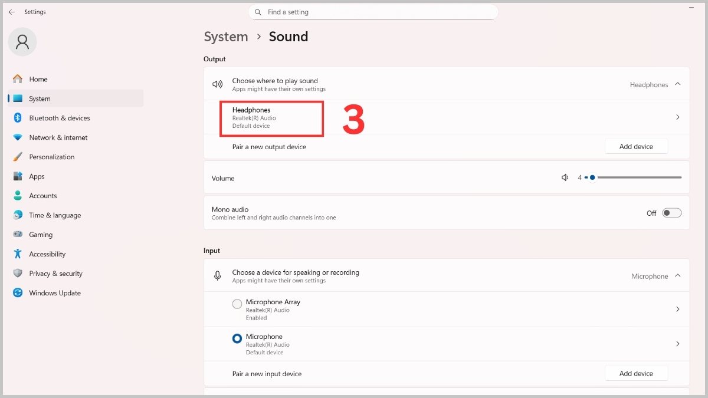Select Gaming in the sidebar
The height and width of the screenshot is (398, 708).
[x=41, y=234]
